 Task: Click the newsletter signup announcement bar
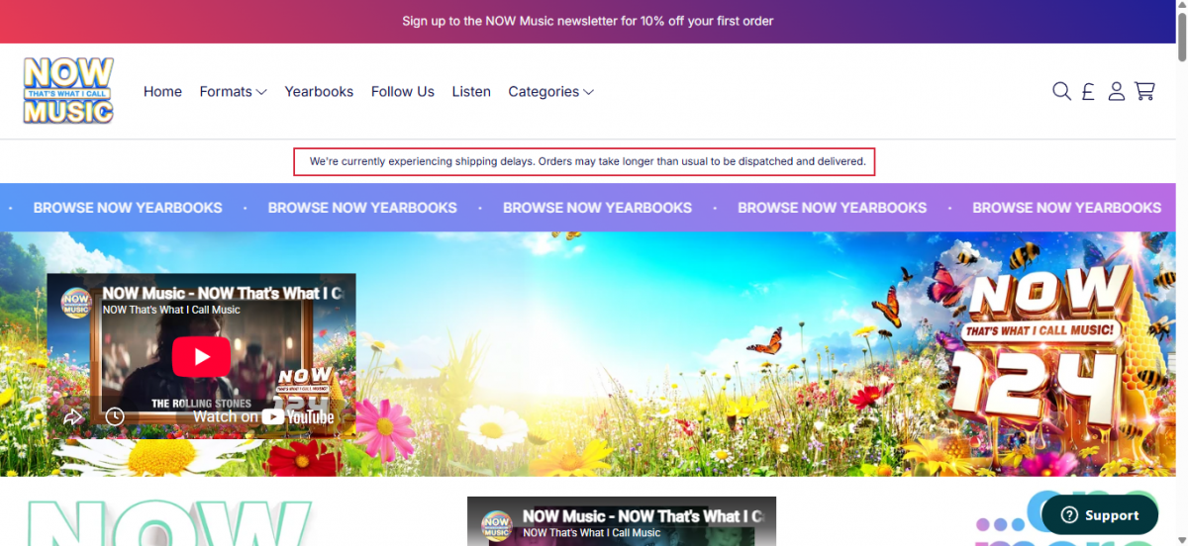point(588,21)
